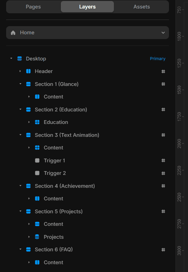Click the hash icon on Section 5 (Projects) row
Viewport: 188px width, 272px height.
click(163, 211)
